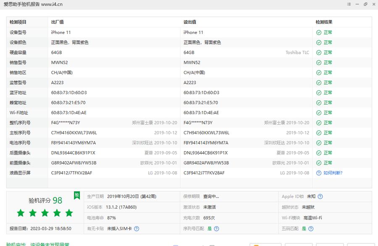This screenshot has height=246, width=378.
Task: Select factory serial F4G******N73Y
Action: [x=66, y=123]
